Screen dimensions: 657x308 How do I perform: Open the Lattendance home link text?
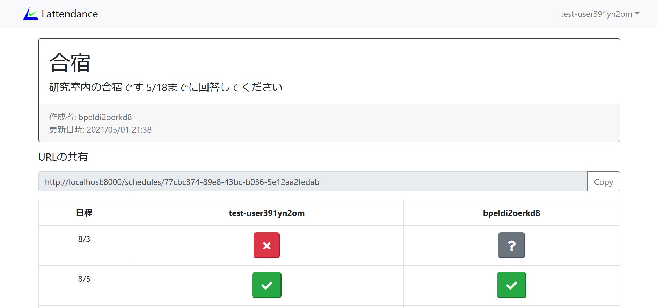pyautogui.click(x=70, y=14)
